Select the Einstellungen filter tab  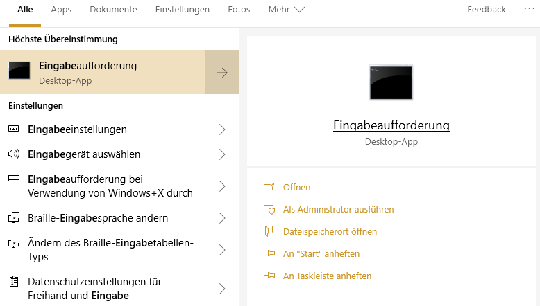click(x=182, y=9)
